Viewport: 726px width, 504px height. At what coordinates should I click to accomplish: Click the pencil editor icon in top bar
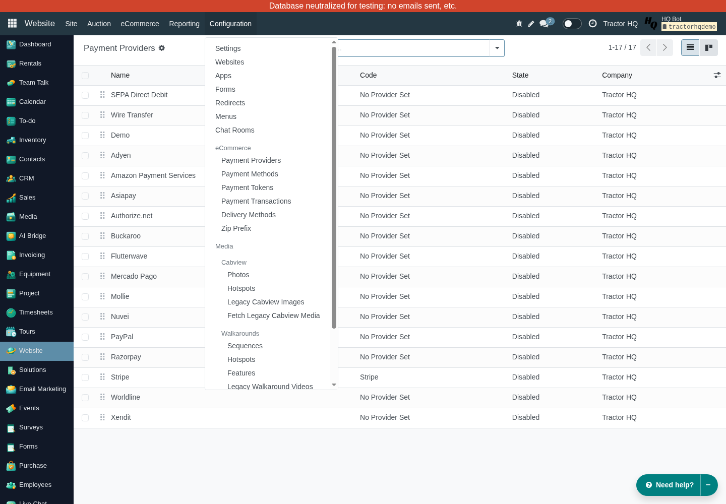(x=531, y=24)
